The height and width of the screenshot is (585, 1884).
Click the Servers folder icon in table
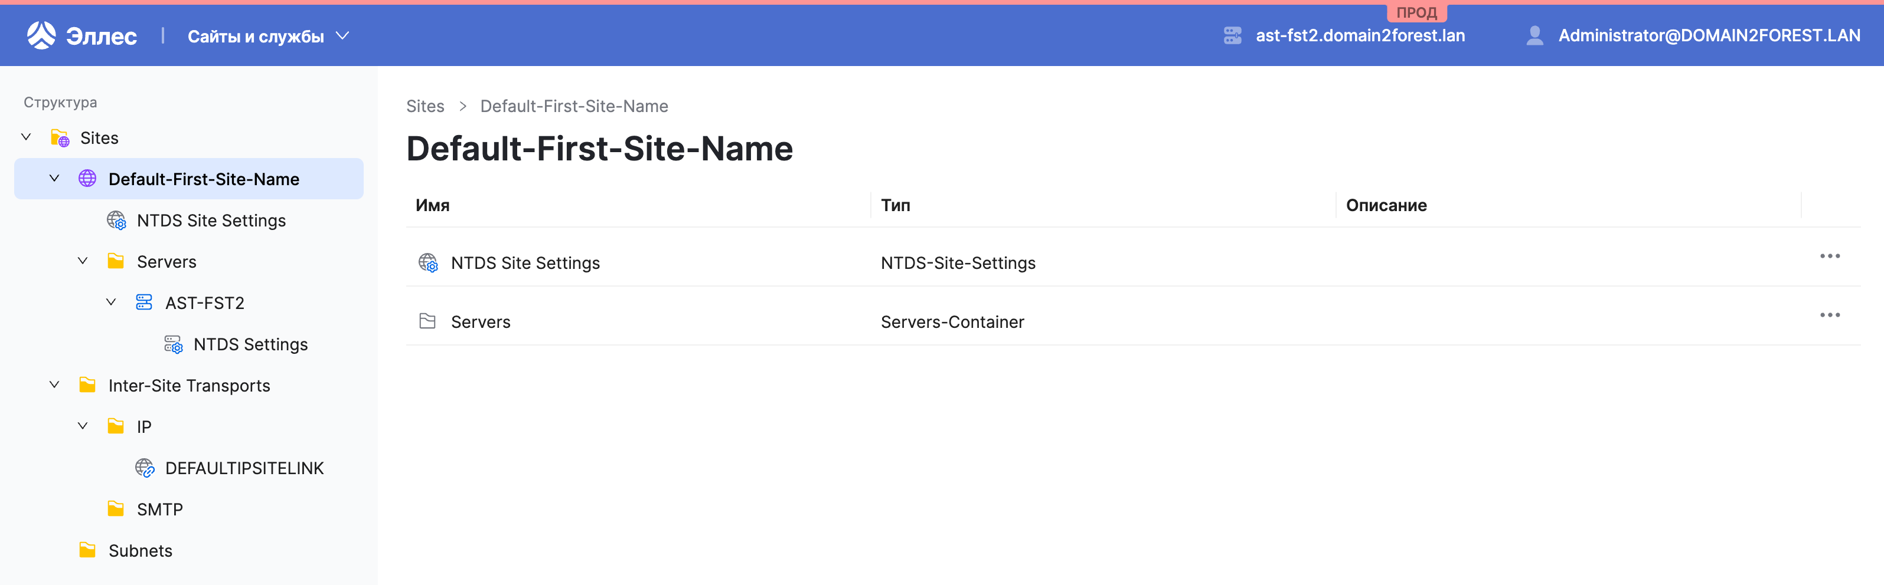tap(427, 321)
